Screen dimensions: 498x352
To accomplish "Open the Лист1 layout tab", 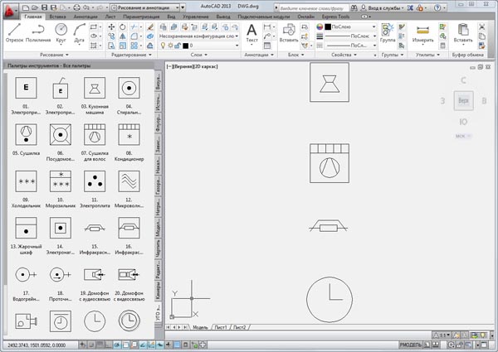I will (x=222, y=328).
